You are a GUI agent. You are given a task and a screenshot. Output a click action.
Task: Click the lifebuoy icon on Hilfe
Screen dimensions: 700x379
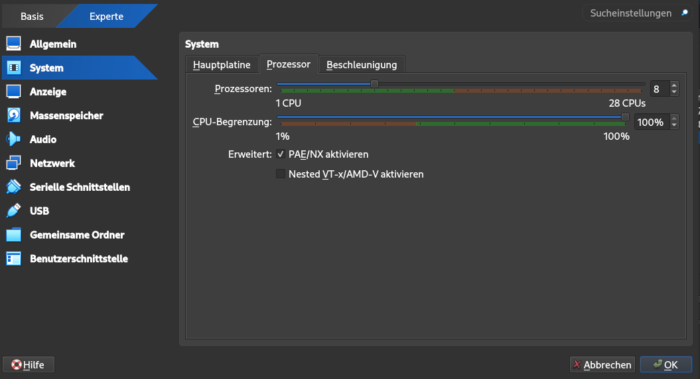(17, 364)
